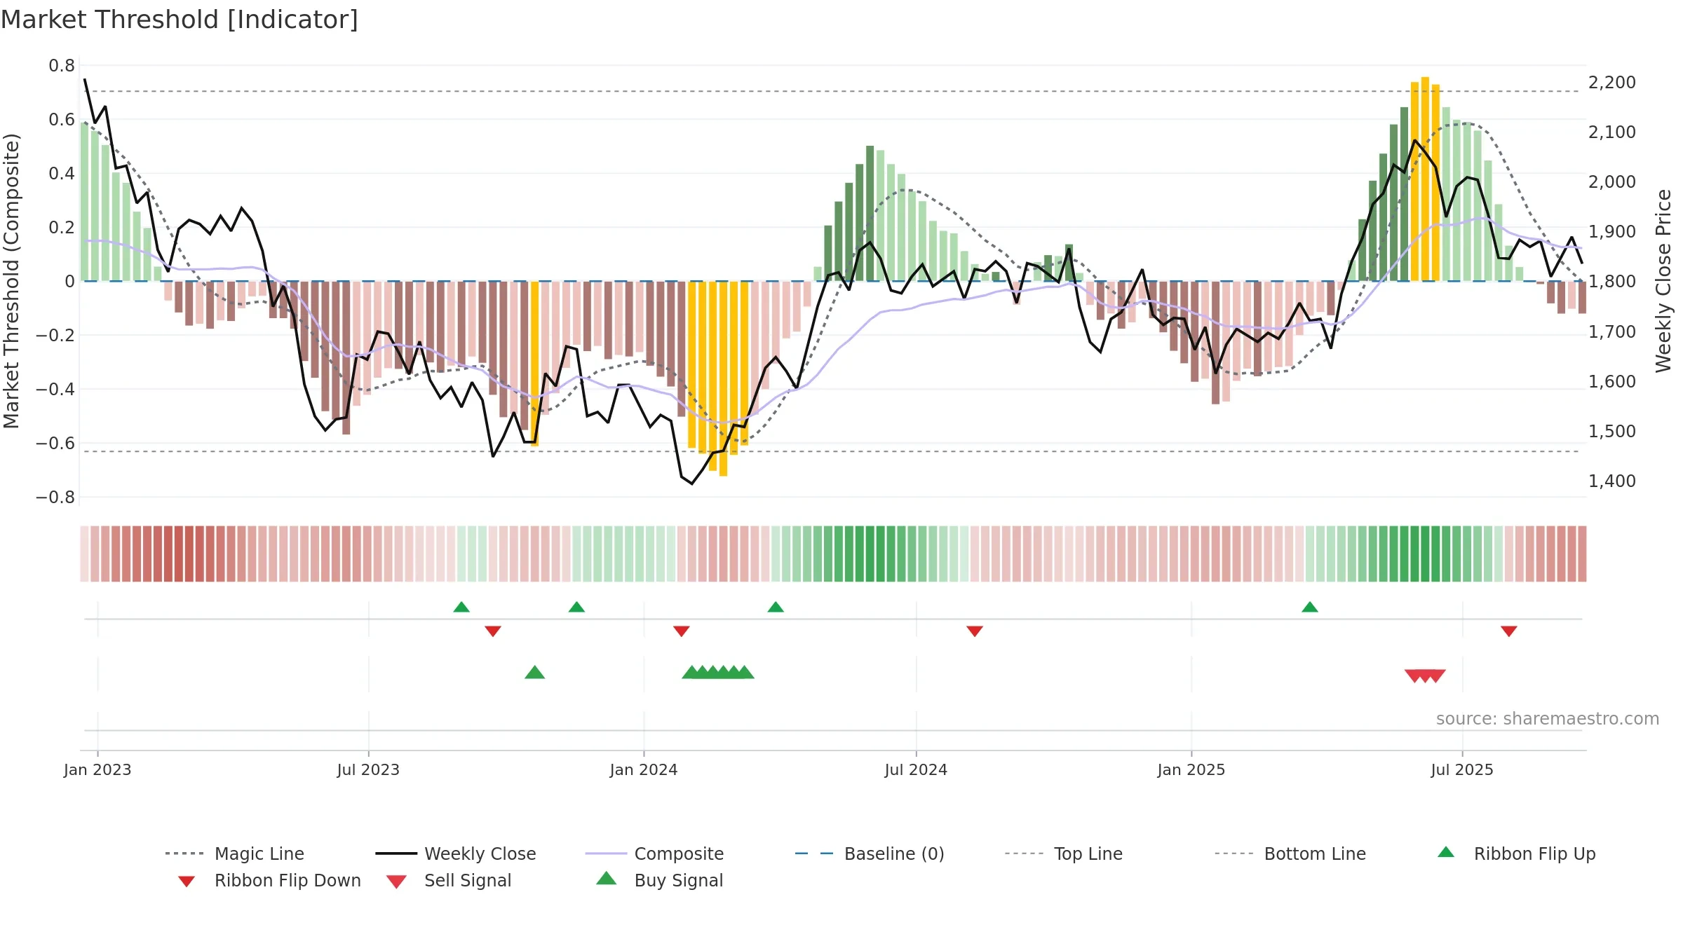Click the 0.4 left axis tick label
Image resolution: width=1683 pixels, height=946 pixels.
pos(62,174)
